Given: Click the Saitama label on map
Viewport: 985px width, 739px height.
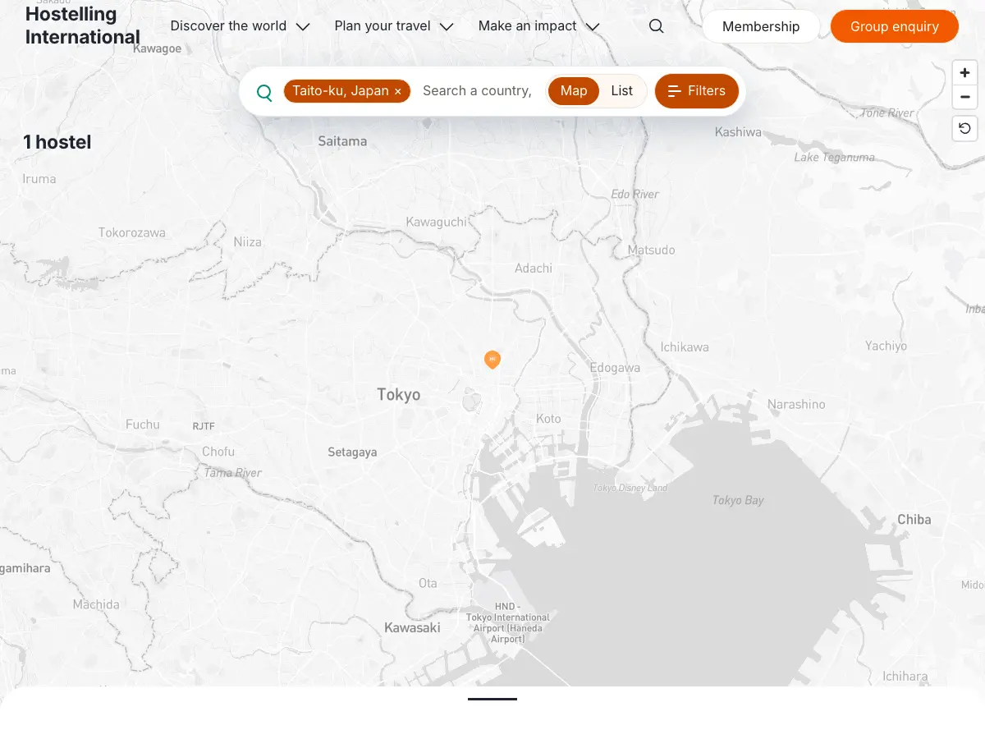Looking at the screenshot, I should coord(342,141).
